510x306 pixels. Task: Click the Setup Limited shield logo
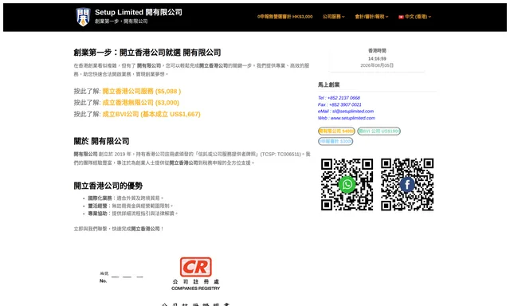click(x=83, y=17)
